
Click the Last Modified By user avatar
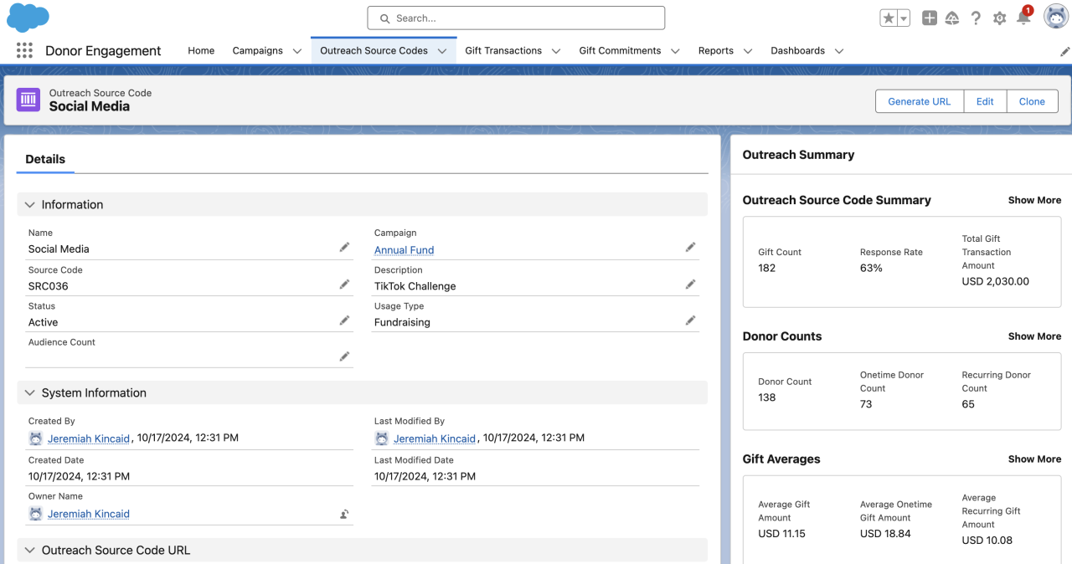click(x=382, y=438)
